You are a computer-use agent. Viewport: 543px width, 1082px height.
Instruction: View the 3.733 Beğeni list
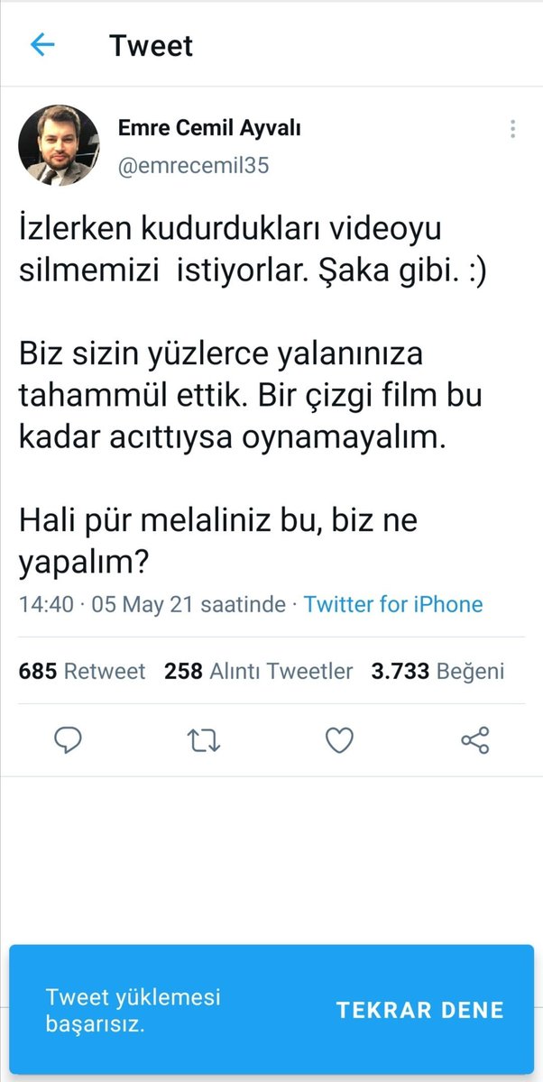[x=437, y=671]
